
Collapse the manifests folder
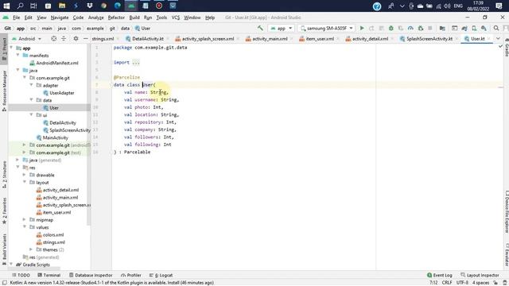pyautogui.click(x=17, y=56)
